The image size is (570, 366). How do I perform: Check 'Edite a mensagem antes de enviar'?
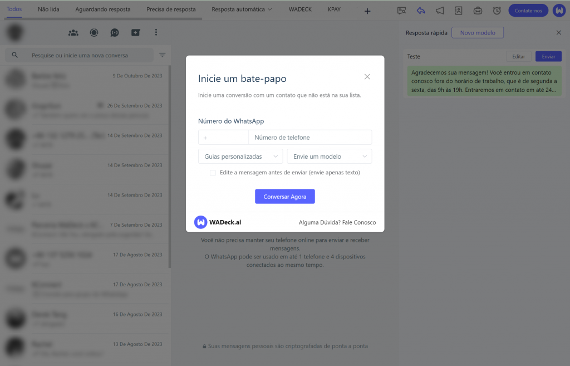[213, 173]
